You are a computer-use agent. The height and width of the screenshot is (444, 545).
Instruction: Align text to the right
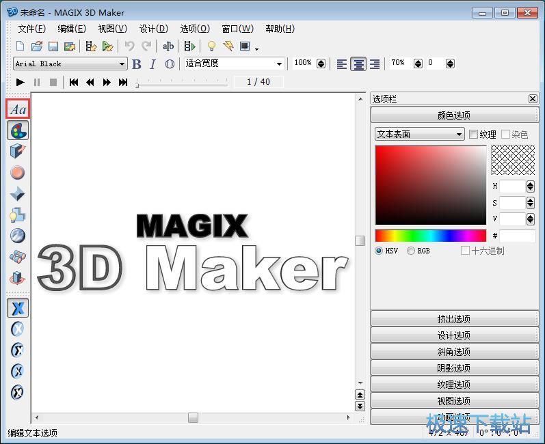tap(375, 64)
